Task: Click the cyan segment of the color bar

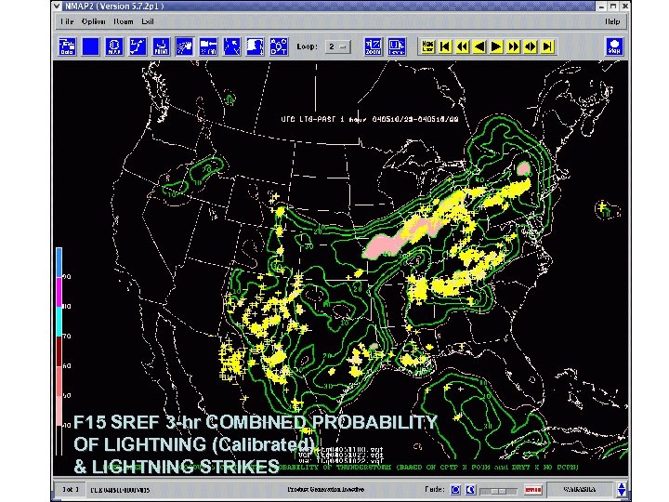Action: tap(59, 322)
